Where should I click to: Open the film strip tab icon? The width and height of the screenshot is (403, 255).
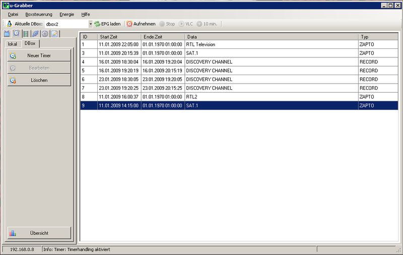point(26,34)
